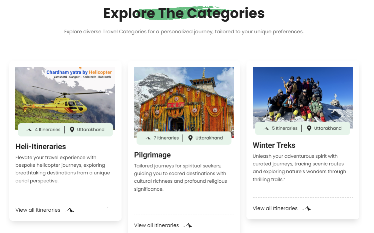Click mountain icon beside 5 Itineraries
The image size is (374, 233).
pyautogui.click(x=266, y=128)
